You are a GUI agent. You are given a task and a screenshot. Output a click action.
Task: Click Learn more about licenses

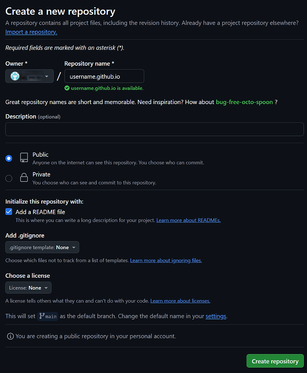[180, 300]
